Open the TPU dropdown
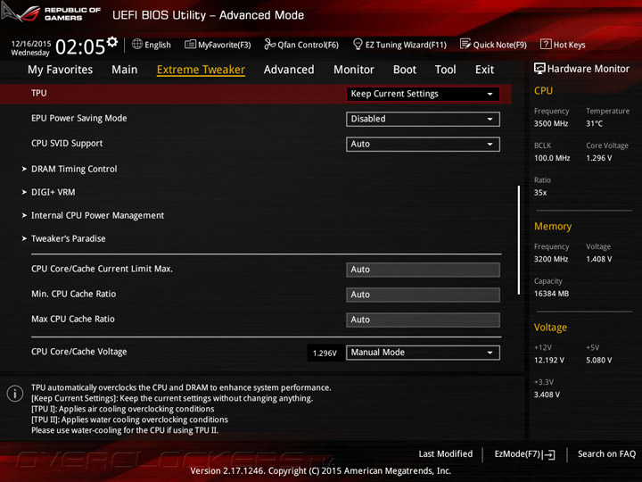The image size is (642, 482). [x=423, y=94]
